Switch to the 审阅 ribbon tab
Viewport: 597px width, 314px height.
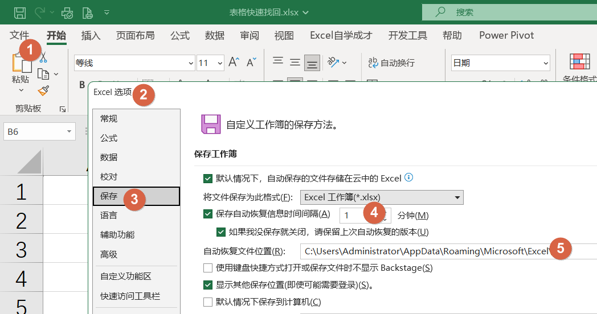pos(250,35)
